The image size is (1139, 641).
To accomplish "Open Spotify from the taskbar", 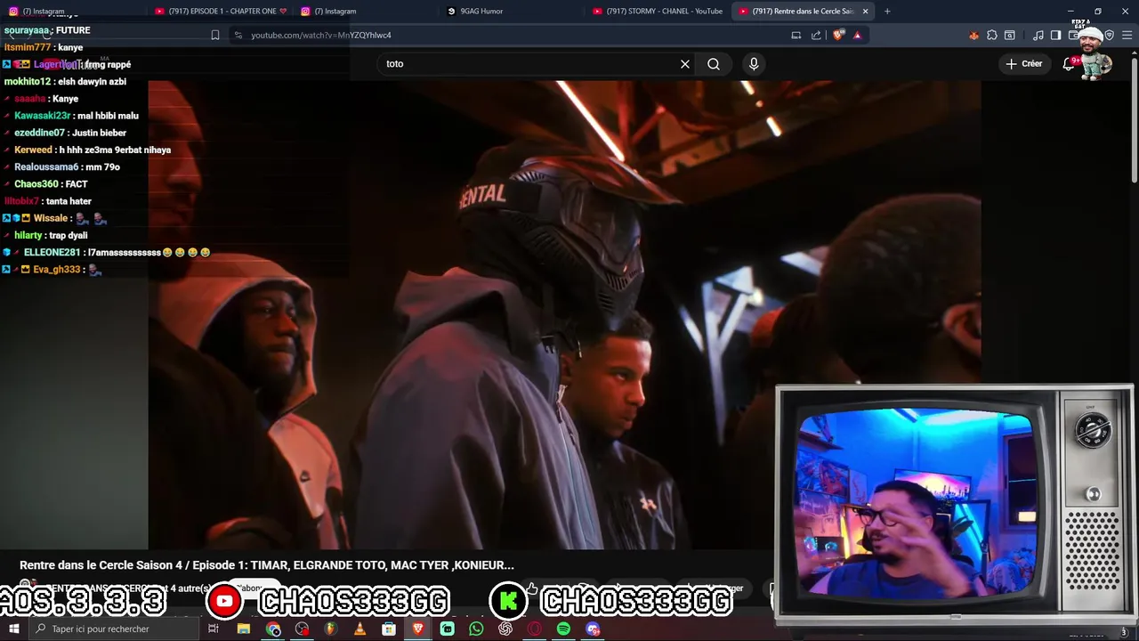I will click(563, 629).
